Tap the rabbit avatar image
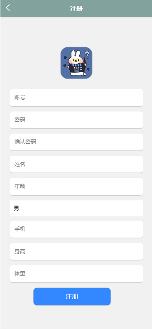This screenshot has height=329, width=152. [76, 63]
